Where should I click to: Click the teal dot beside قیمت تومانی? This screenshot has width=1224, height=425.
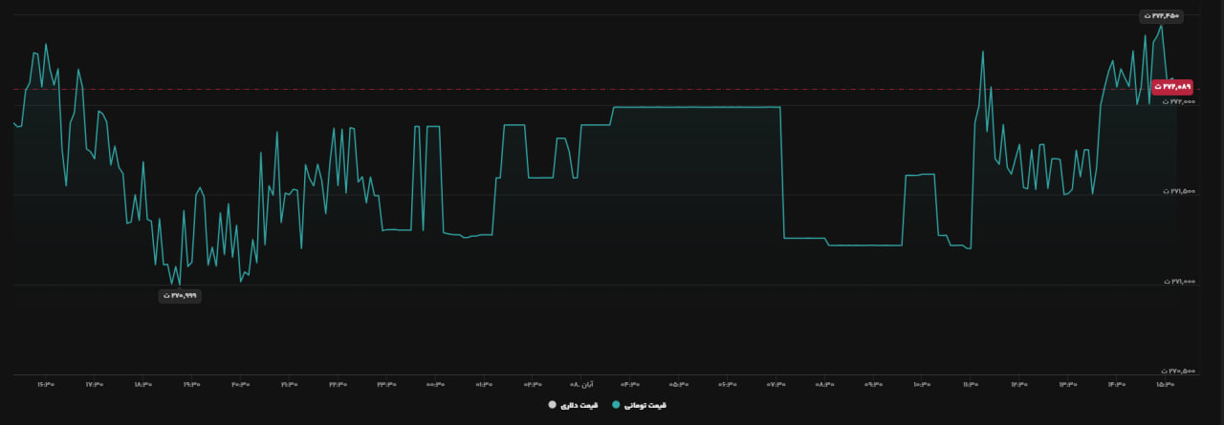pos(615,405)
